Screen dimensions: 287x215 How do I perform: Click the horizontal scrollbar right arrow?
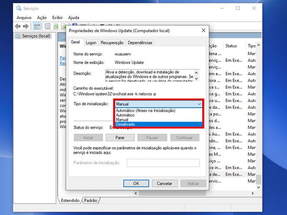point(253,193)
